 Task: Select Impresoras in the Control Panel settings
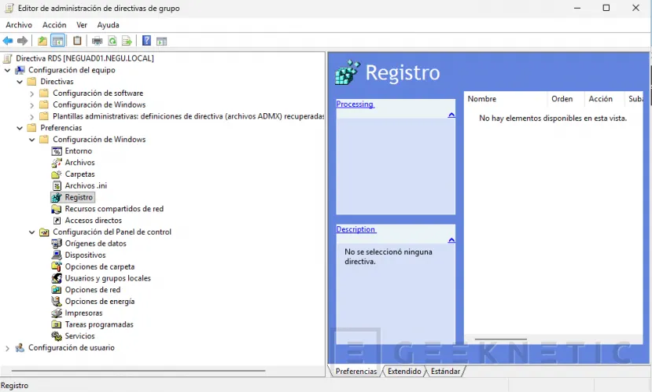click(x=83, y=313)
